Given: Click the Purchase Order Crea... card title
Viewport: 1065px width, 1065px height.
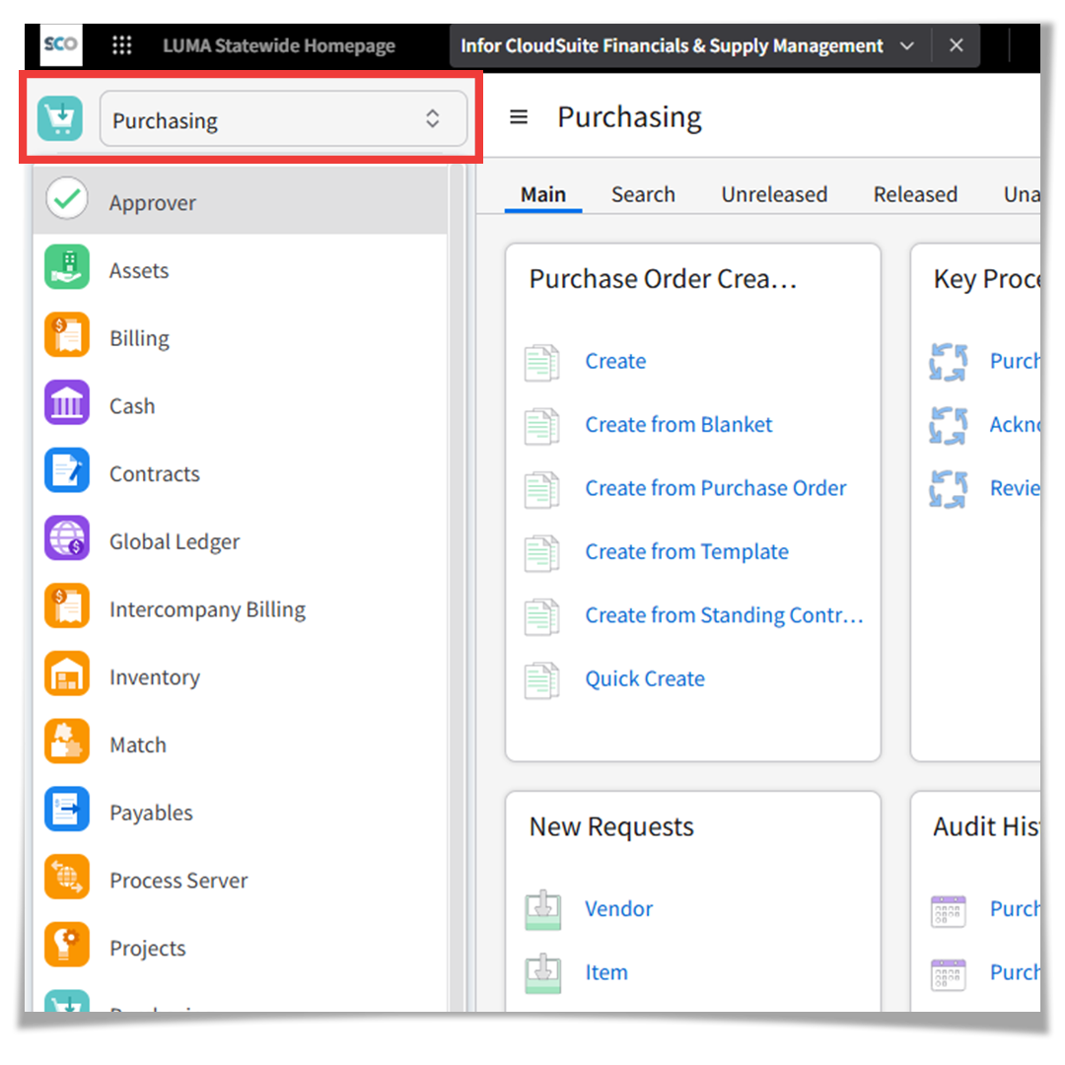Looking at the screenshot, I should (663, 279).
